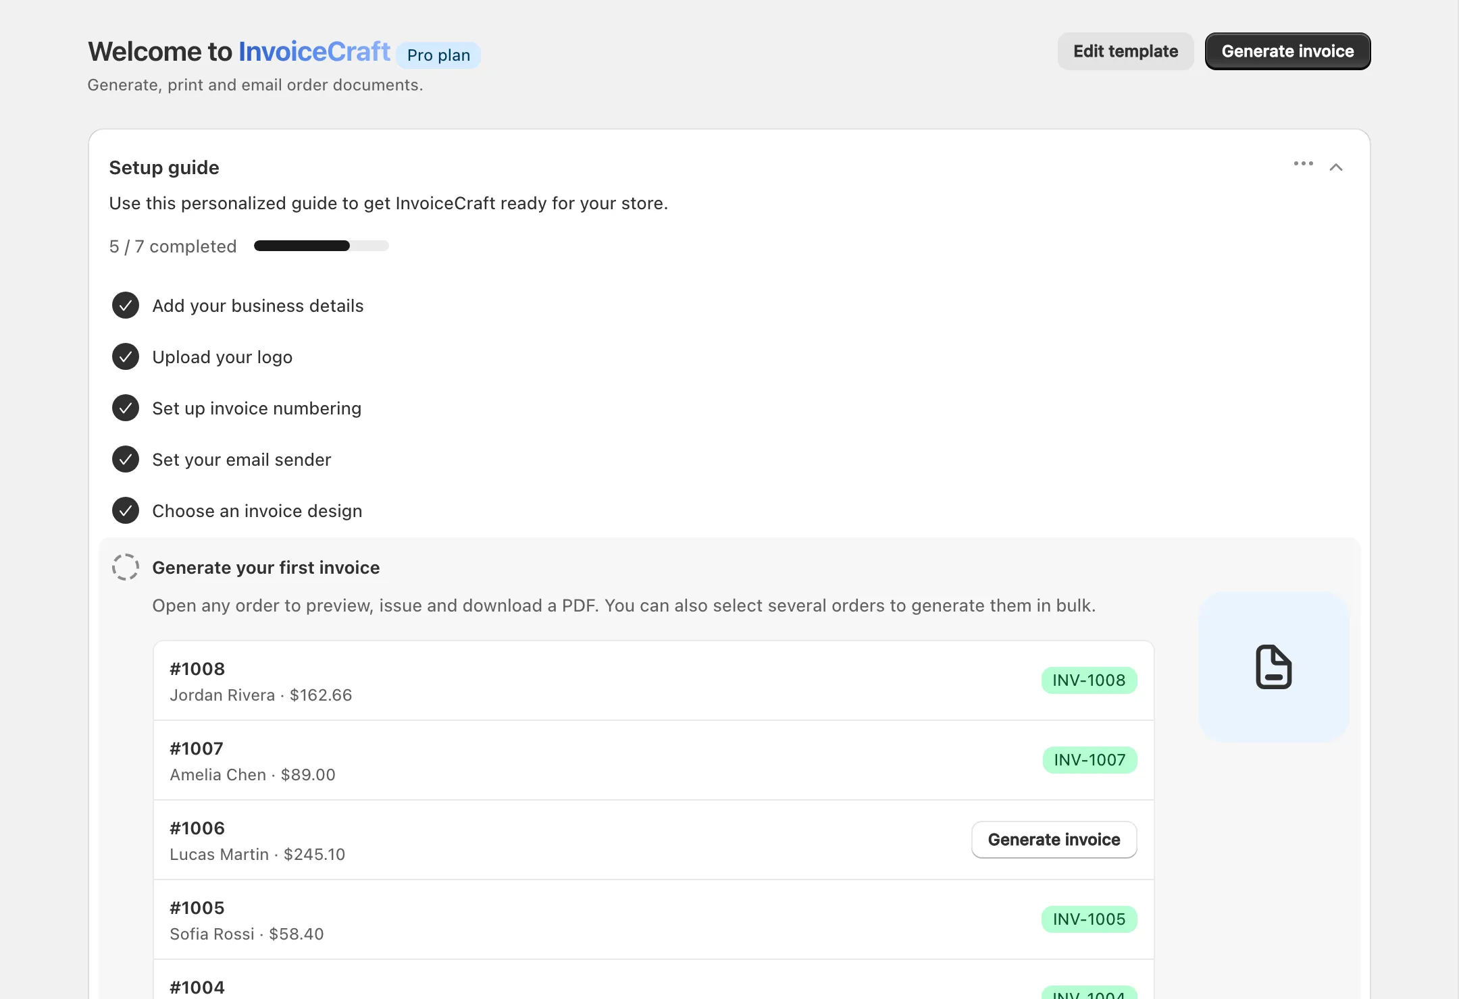1459x999 pixels.
Task: Click the setup progress bar
Action: (x=322, y=246)
